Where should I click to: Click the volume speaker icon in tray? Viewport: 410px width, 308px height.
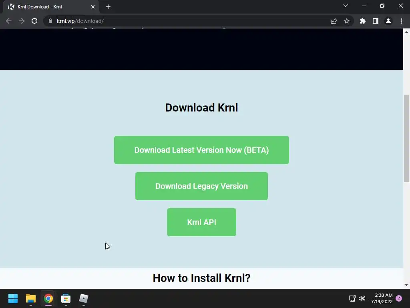(362, 298)
